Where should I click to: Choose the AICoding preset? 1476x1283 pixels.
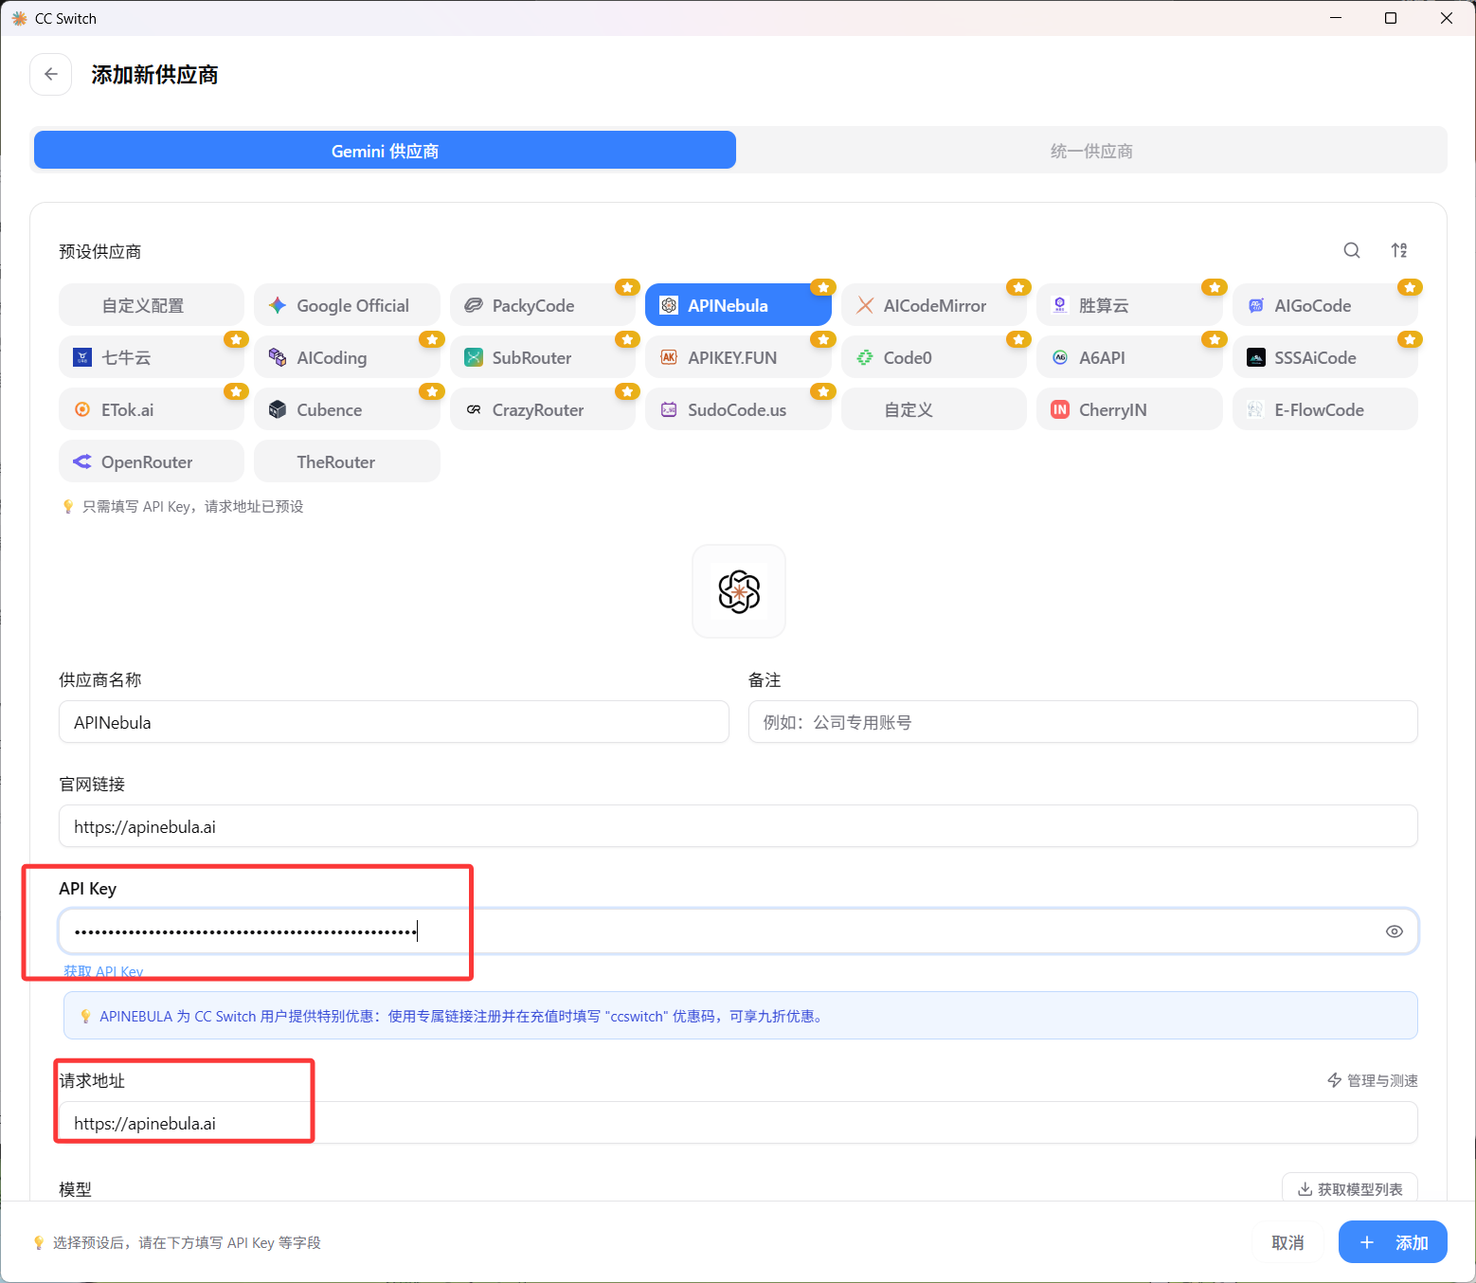point(347,357)
